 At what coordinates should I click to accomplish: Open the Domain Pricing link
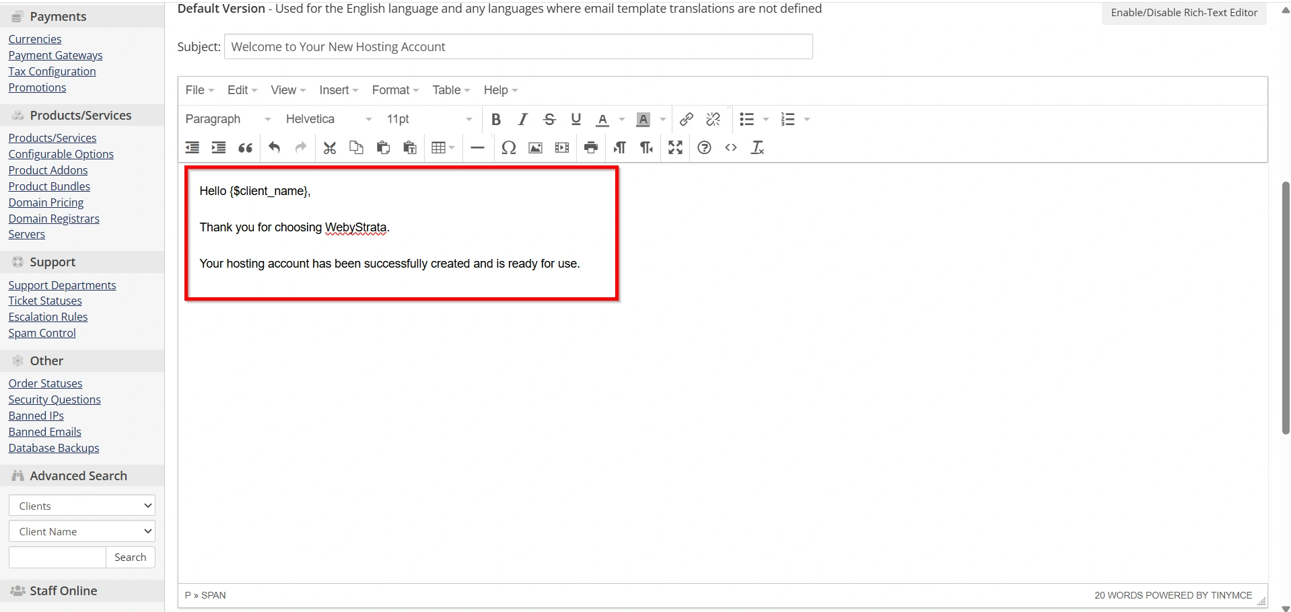pos(46,202)
